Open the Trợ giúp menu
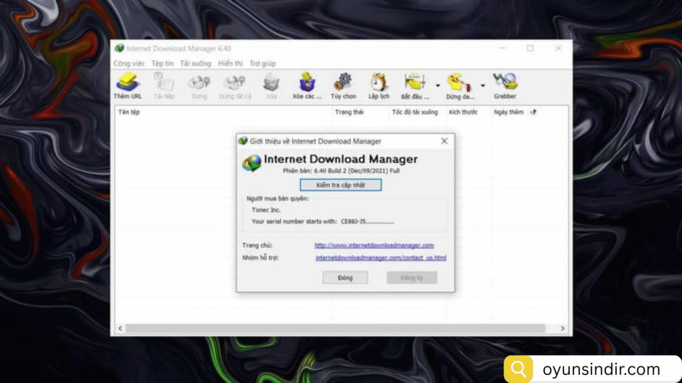 (x=262, y=64)
